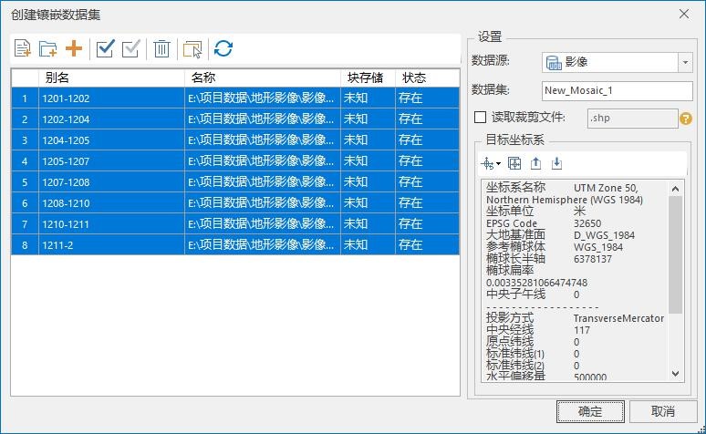Viewport: 706px width, 434px height.
Task: Click the 确定 button
Action: point(590,411)
